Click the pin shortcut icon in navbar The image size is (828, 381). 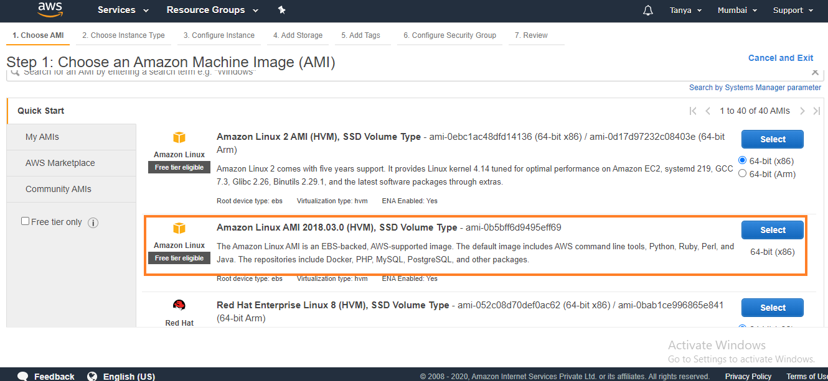click(281, 10)
